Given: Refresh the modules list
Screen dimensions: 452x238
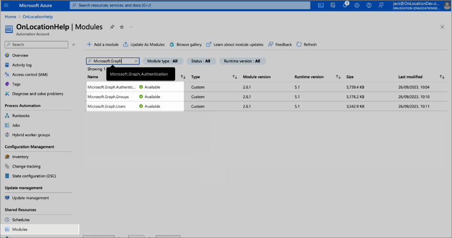Looking at the screenshot, I should (x=306, y=45).
